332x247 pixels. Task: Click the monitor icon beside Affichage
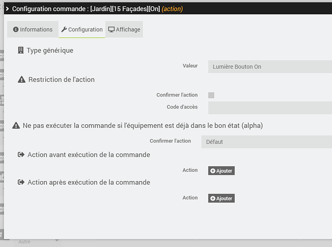point(111,30)
